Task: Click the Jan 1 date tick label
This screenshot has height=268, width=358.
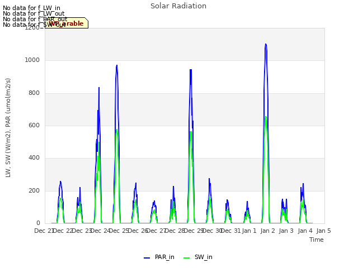Action: coord(249,231)
